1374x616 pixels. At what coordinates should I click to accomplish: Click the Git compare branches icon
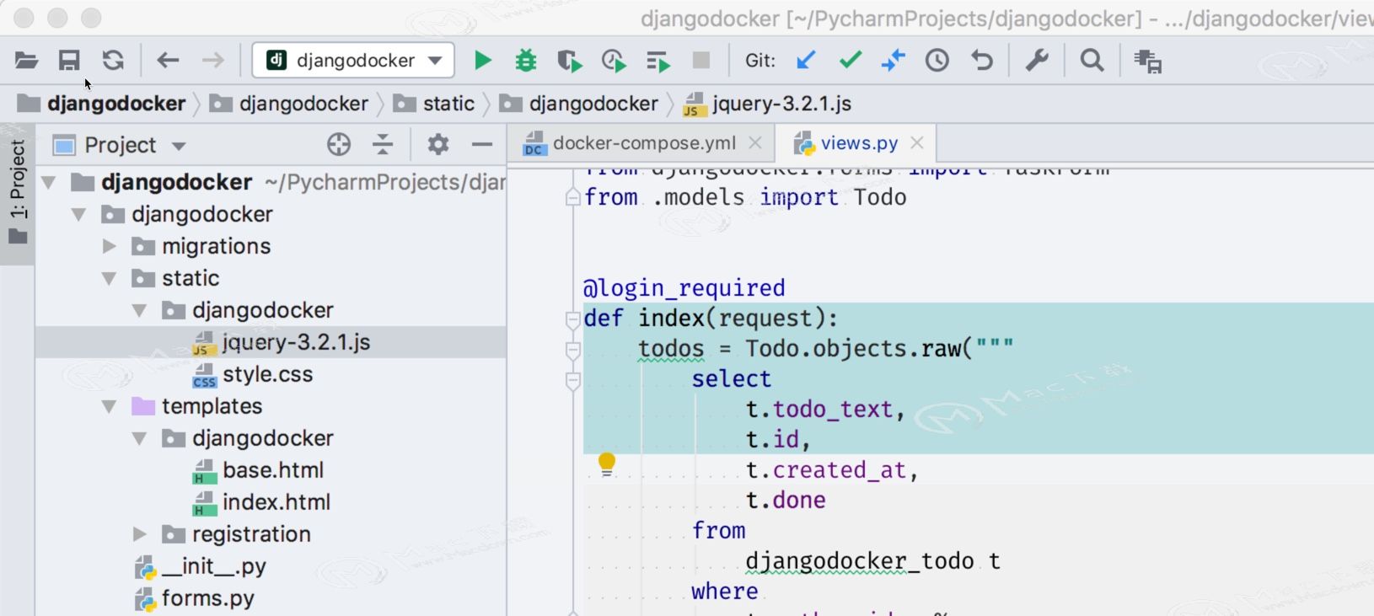point(894,61)
